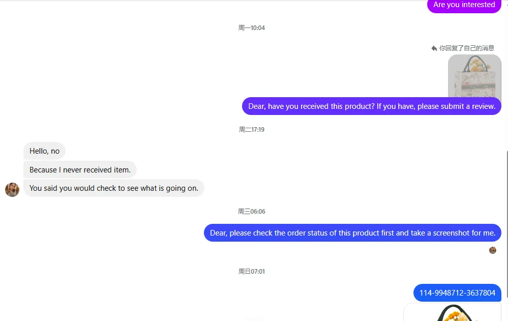Click the scrollbar track above the thumb

point(506,76)
